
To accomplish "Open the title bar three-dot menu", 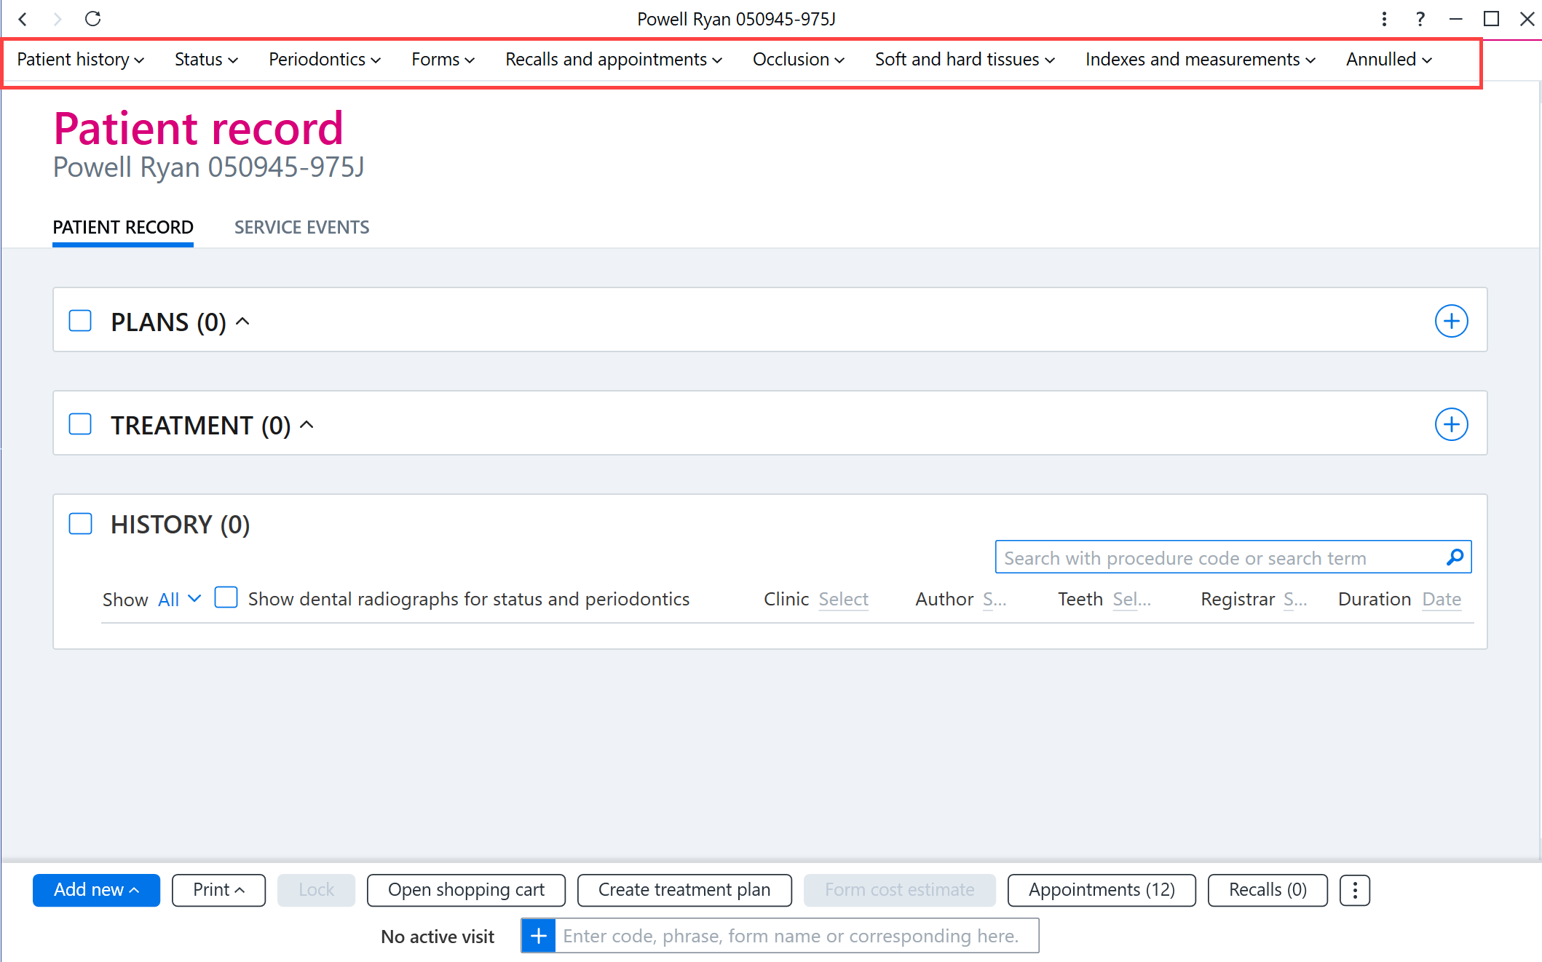I will click(1385, 19).
